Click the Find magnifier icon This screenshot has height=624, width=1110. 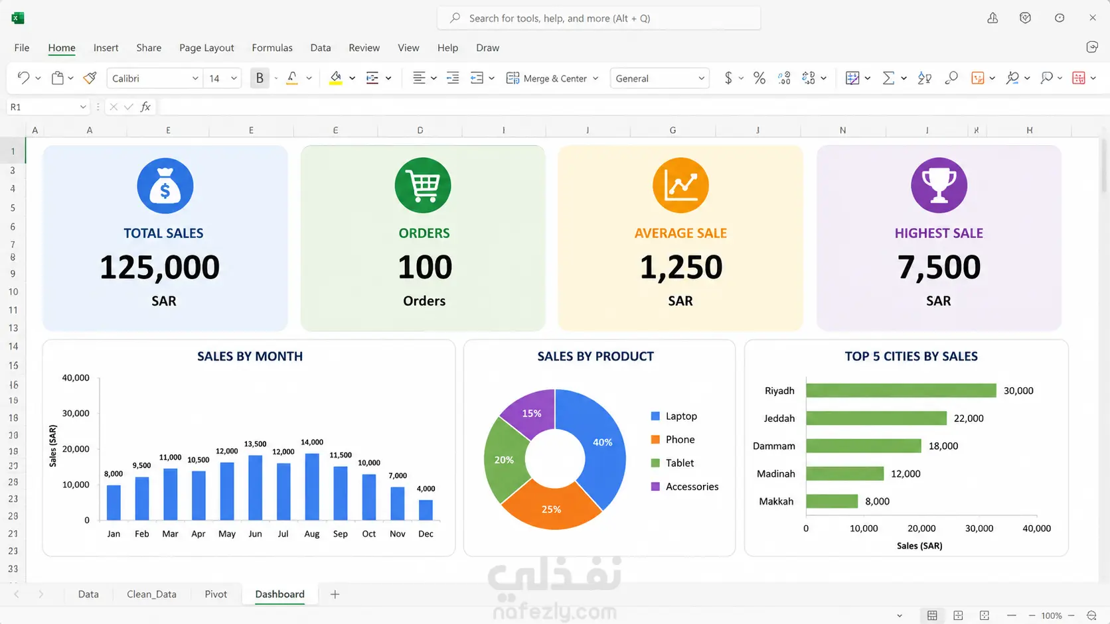951,78
